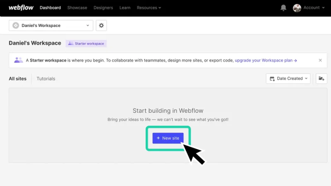Open the notifications bell
Screen dimensions: 331x186
pos(283,8)
